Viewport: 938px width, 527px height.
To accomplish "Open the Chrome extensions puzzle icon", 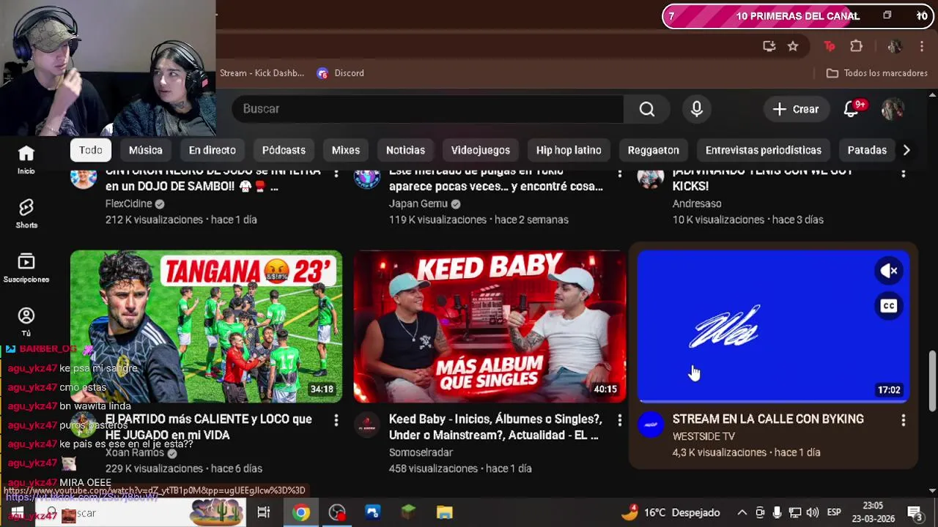I will point(856,46).
